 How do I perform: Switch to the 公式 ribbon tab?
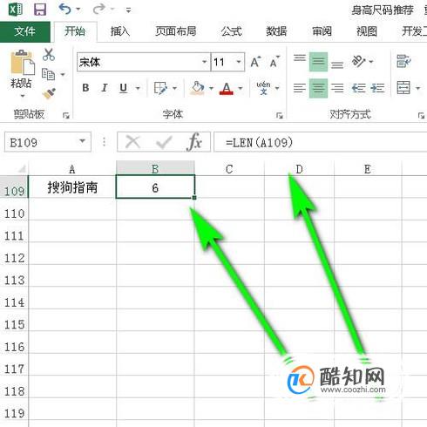click(231, 31)
